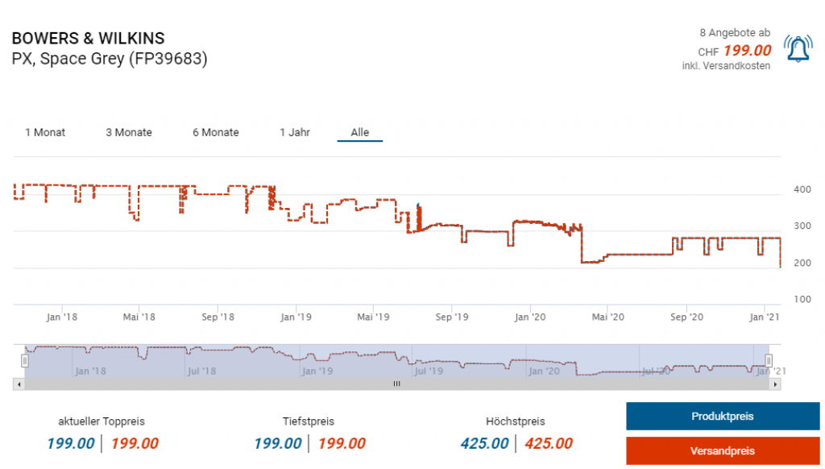Click the scrollbar right arrow
The image size is (825, 469).
(775, 384)
